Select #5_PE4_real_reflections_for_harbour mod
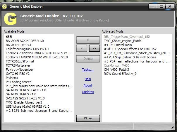The image size is (177, 132). [137, 61]
